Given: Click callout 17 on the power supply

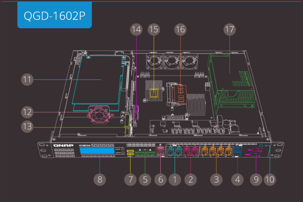Looking at the screenshot, I should click(230, 29).
